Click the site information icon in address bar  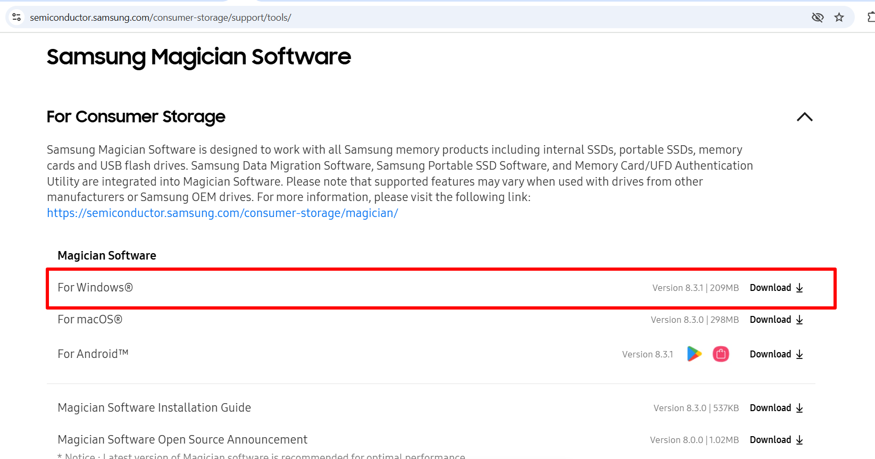pyautogui.click(x=16, y=18)
